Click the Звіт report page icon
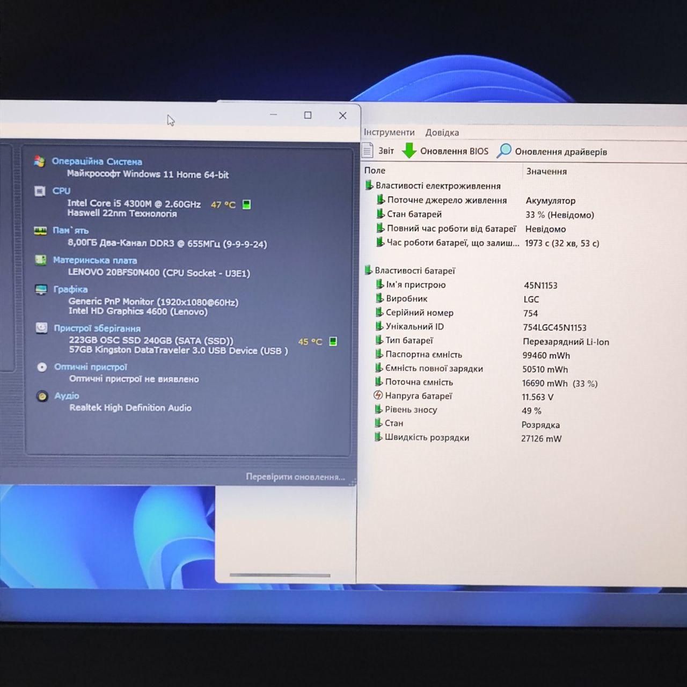 368,150
